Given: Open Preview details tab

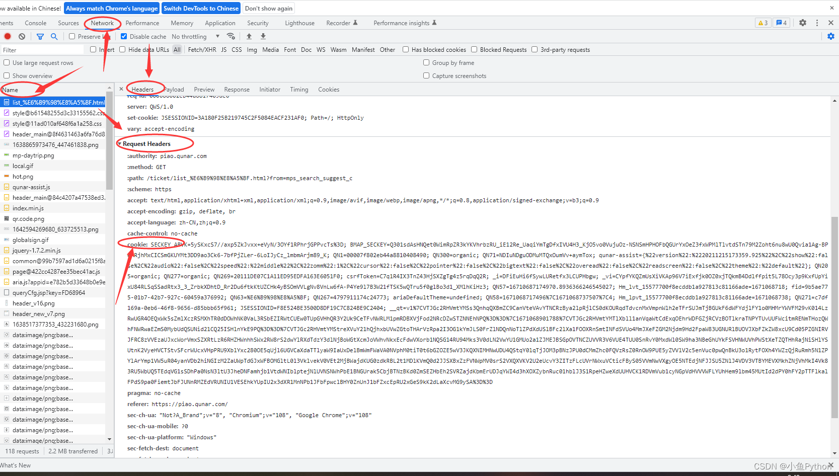Looking at the screenshot, I should coord(204,89).
